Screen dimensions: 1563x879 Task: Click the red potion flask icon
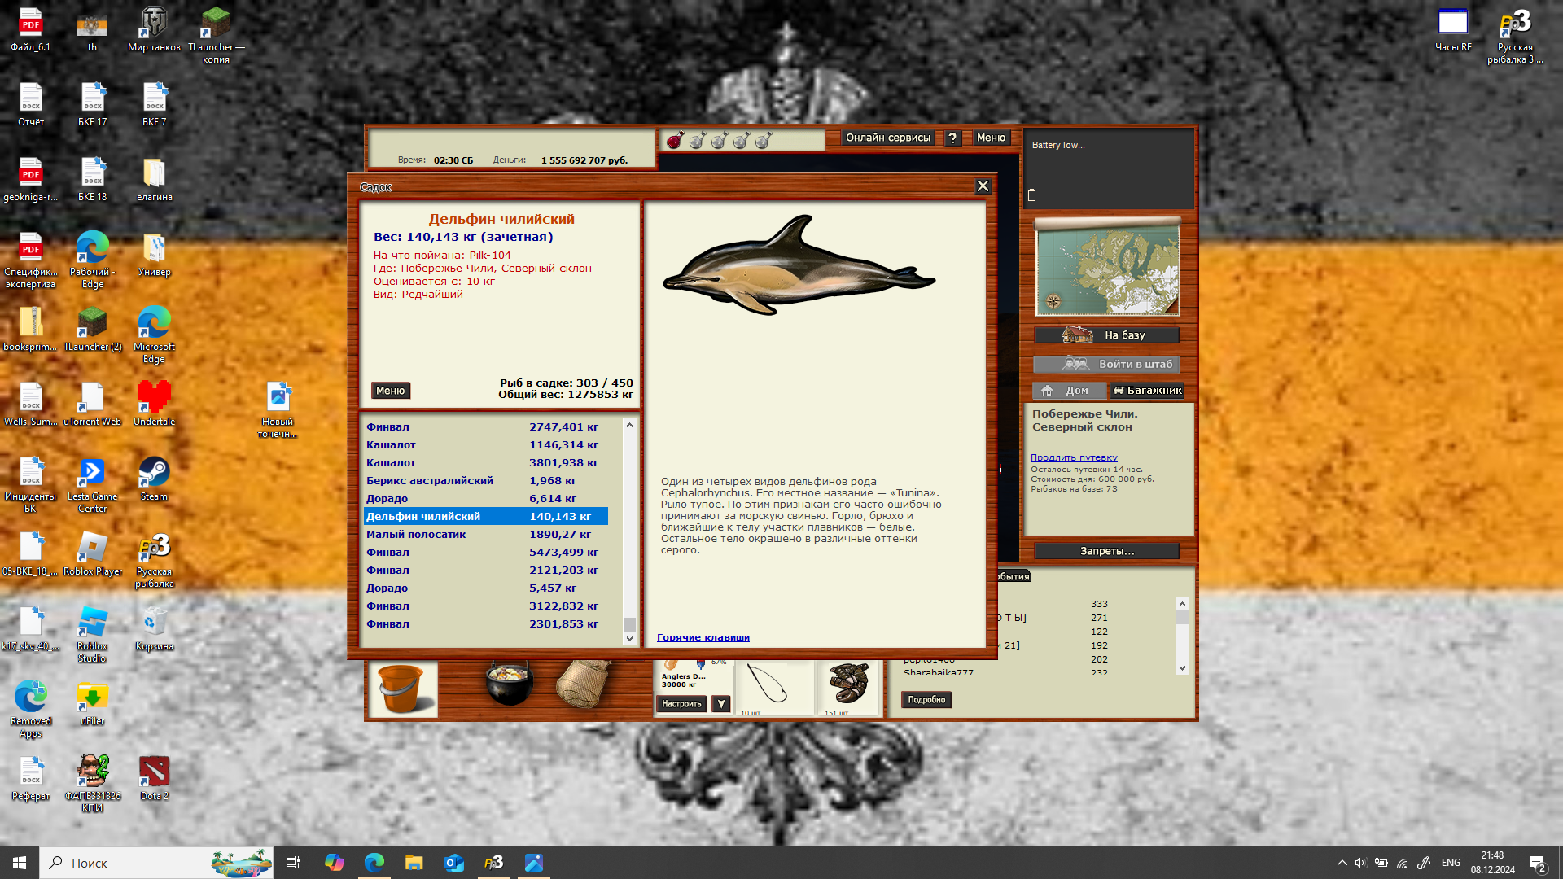pyautogui.click(x=675, y=141)
